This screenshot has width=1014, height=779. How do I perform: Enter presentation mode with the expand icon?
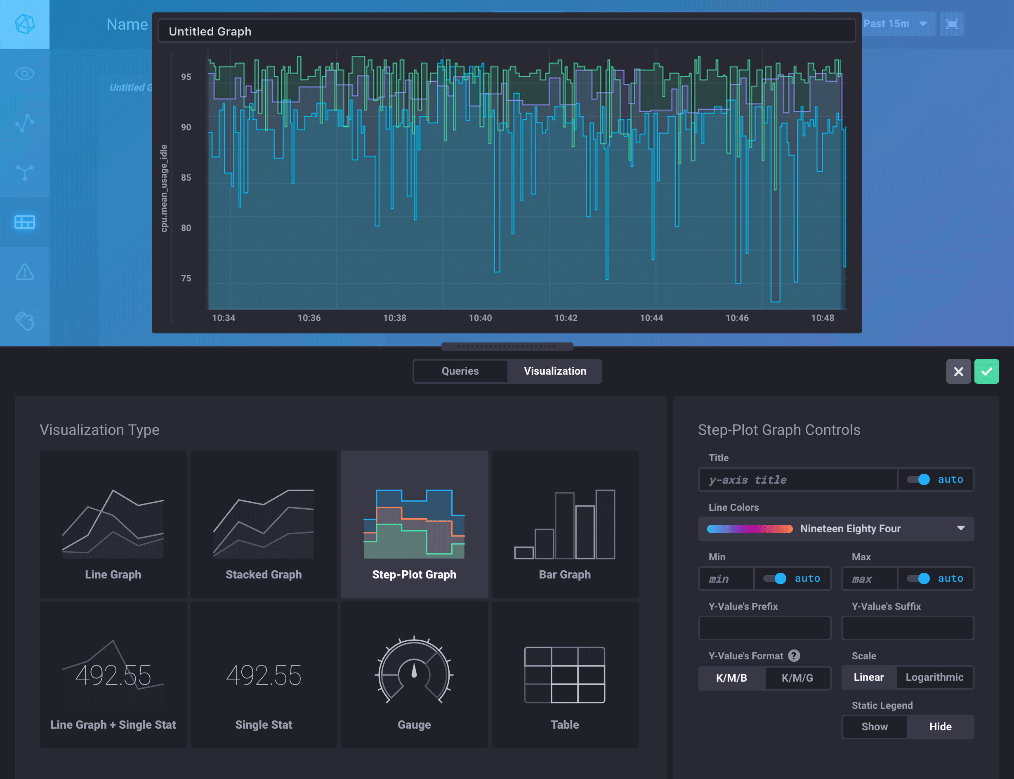952,24
